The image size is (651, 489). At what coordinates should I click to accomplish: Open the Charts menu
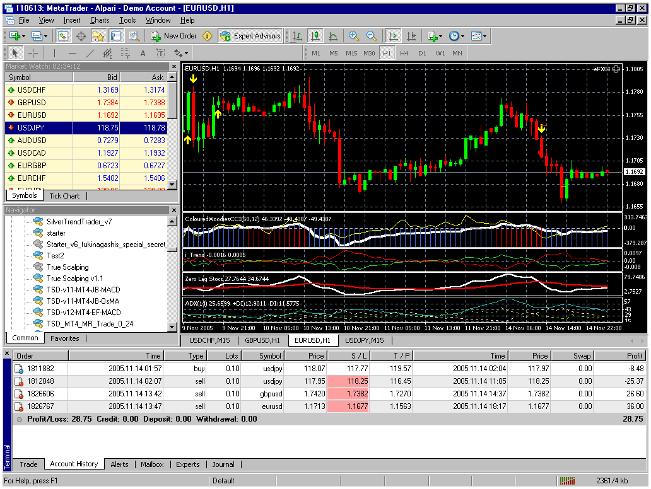click(100, 20)
